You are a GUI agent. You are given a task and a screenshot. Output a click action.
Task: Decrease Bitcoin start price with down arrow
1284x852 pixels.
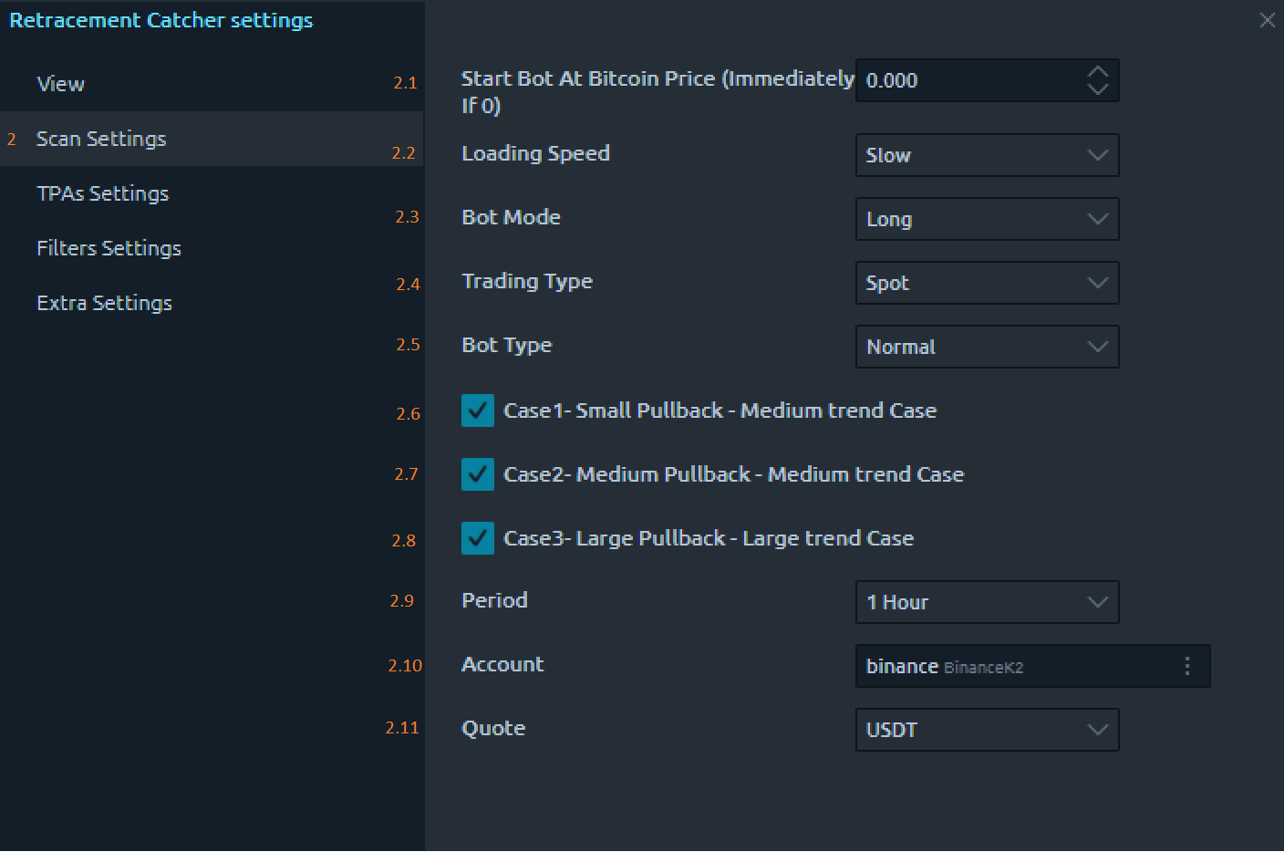tap(1098, 89)
